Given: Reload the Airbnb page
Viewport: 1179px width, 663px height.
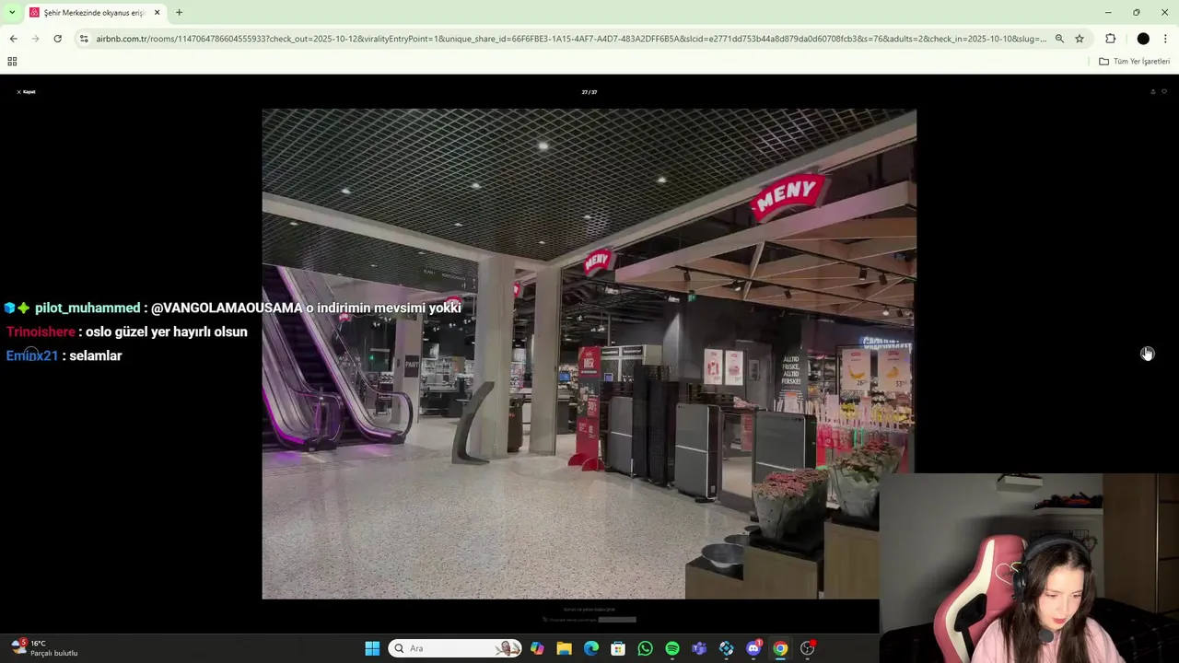Looking at the screenshot, I should pos(57,39).
